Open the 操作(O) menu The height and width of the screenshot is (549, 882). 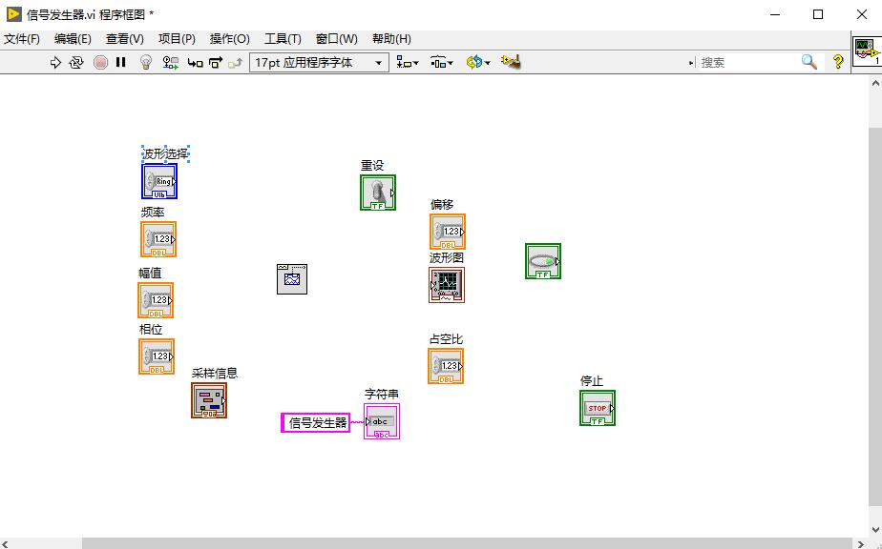(229, 39)
